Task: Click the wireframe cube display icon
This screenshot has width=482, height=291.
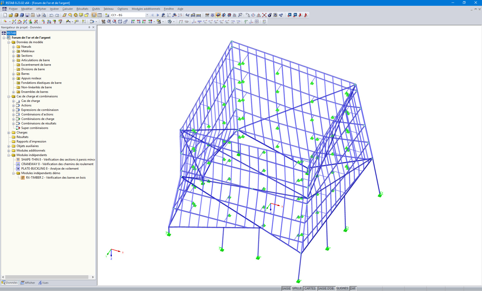Action: 120,22
